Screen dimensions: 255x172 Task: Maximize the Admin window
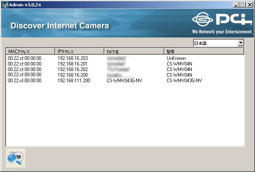click(x=242, y=4)
